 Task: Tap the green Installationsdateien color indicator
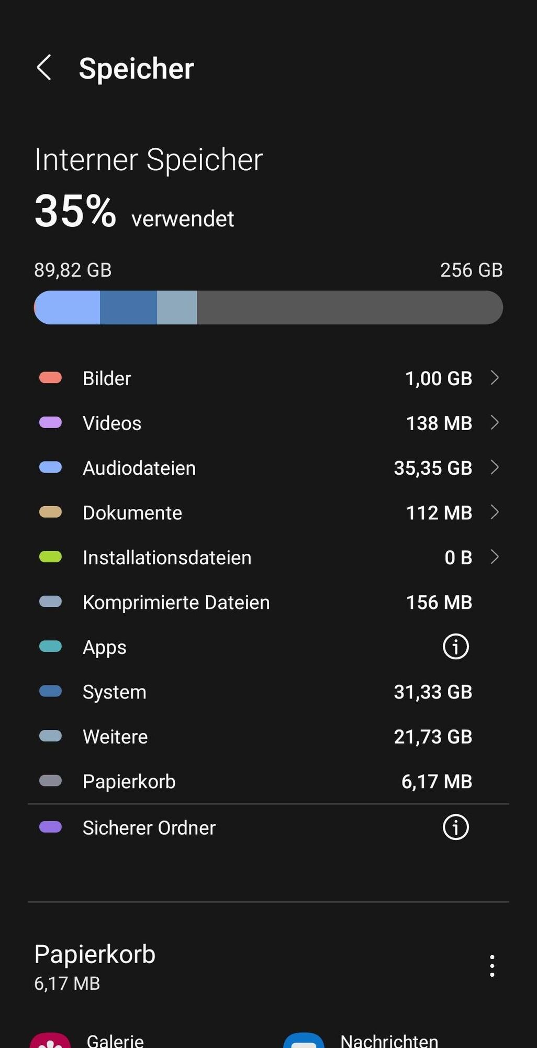pyautogui.click(x=51, y=557)
